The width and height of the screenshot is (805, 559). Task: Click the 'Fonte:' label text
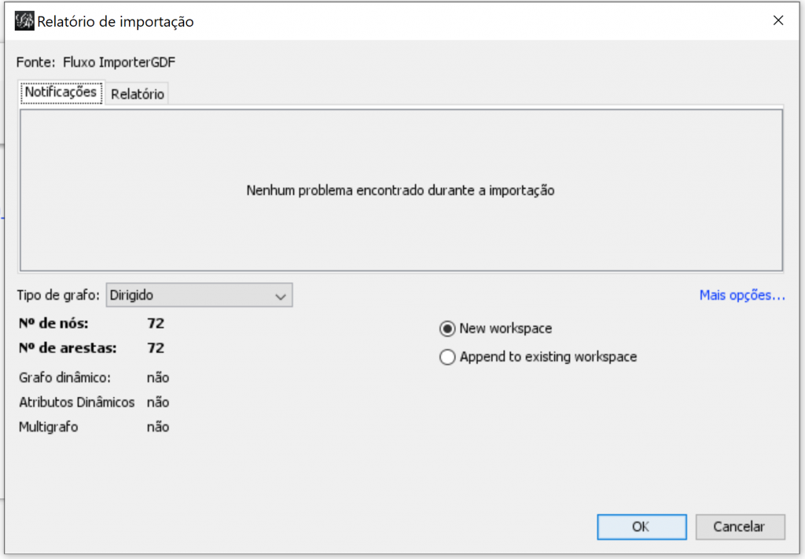coord(36,61)
